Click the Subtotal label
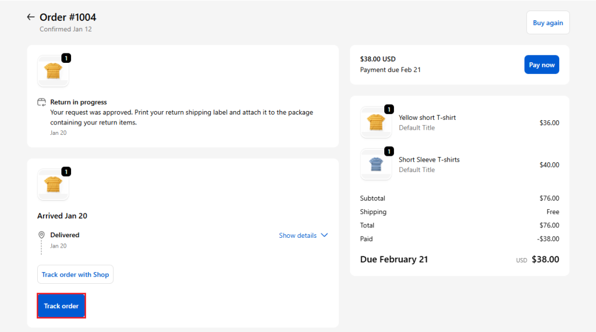Image resolution: width=596 pixels, height=332 pixels. [x=372, y=198]
